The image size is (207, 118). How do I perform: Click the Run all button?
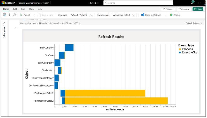(x=25, y=15)
